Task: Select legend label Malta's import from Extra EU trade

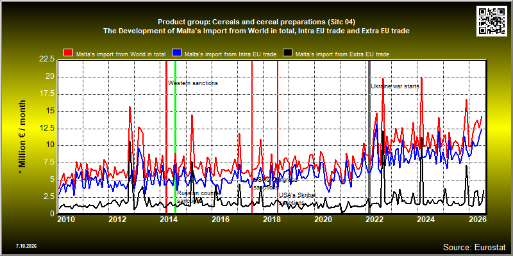Action: click(x=342, y=54)
